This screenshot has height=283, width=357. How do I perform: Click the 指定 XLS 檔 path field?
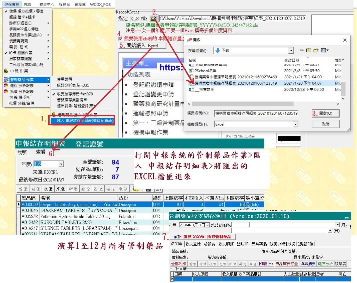coord(232,19)
